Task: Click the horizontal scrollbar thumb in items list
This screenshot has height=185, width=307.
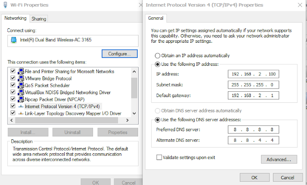Action: 67,120
